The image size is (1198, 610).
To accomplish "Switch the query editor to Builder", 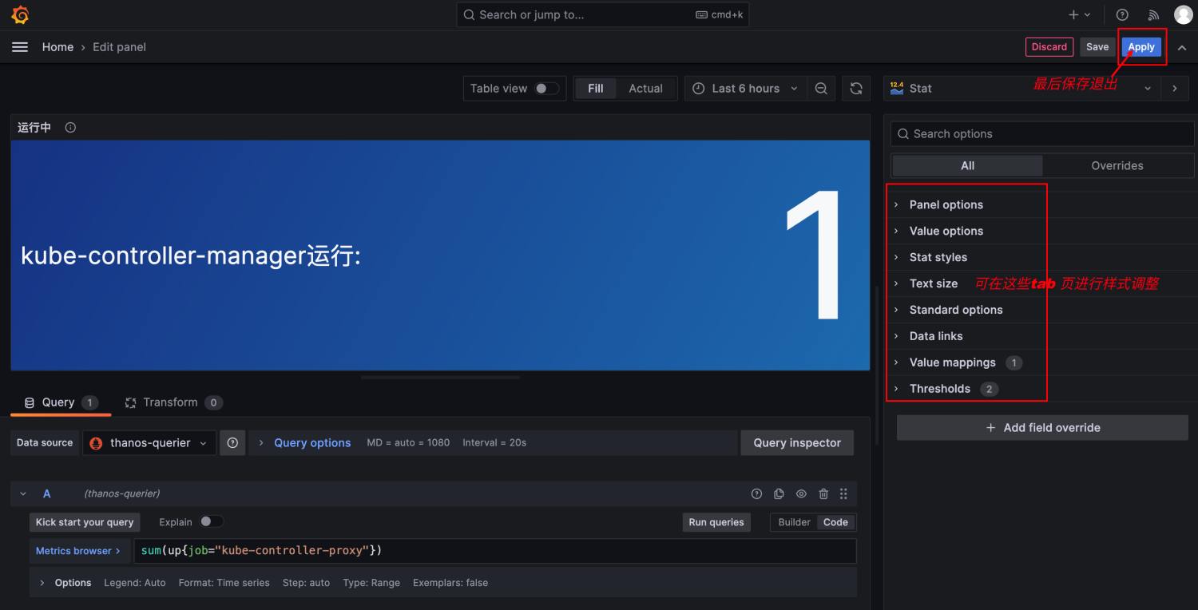I will pyautogui.click(x=795, y=522).
